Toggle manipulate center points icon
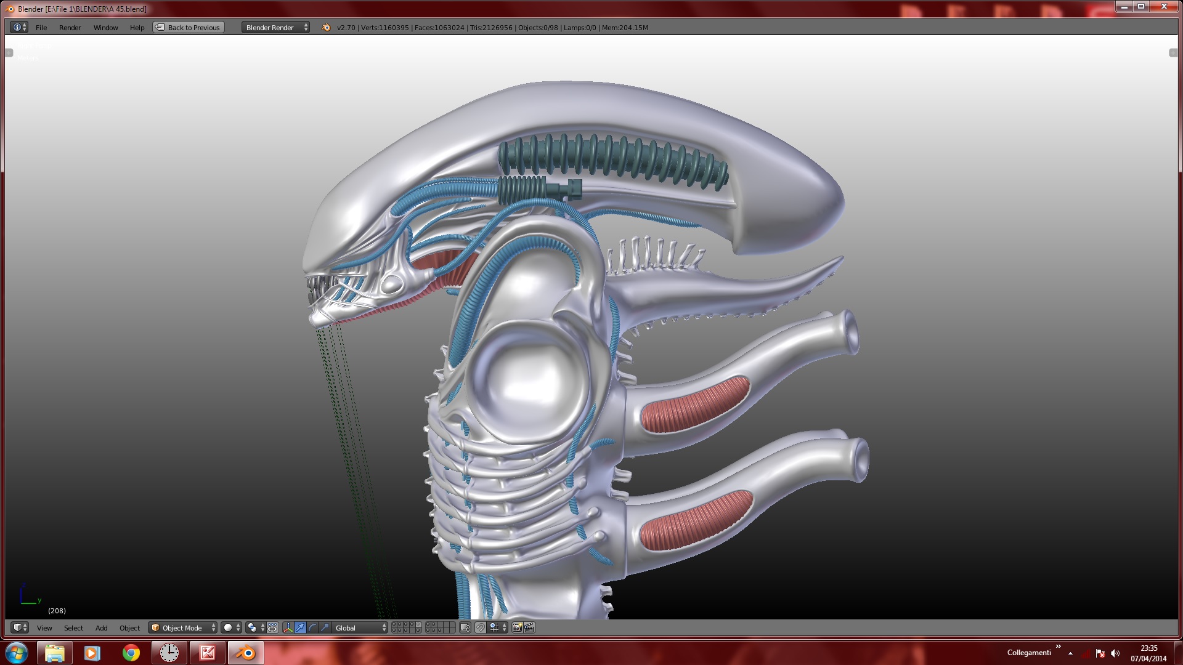This screenshot has height=665, width=1183. click(273, 628)
